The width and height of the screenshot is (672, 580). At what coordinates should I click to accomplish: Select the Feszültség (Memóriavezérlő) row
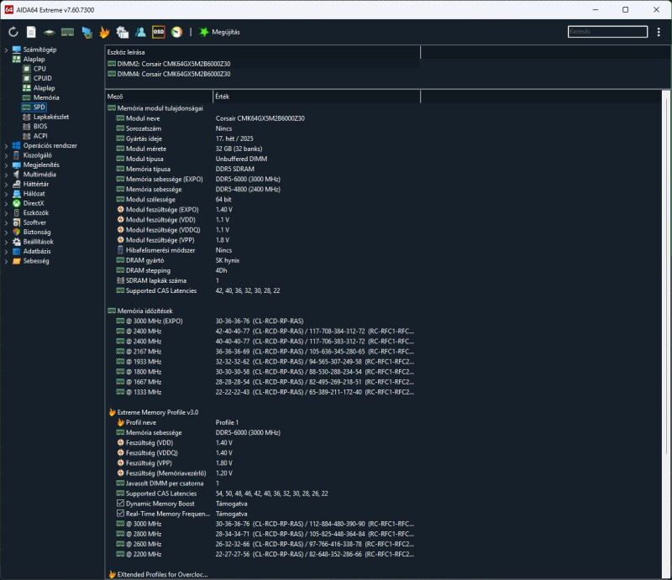click(x=263, y=473)
